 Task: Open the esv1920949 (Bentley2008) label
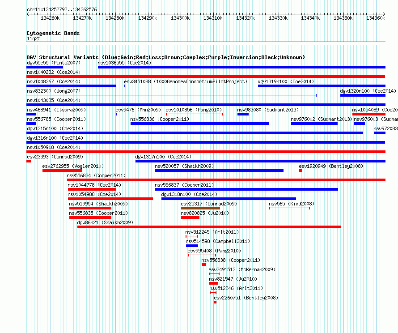click(331, 166)
